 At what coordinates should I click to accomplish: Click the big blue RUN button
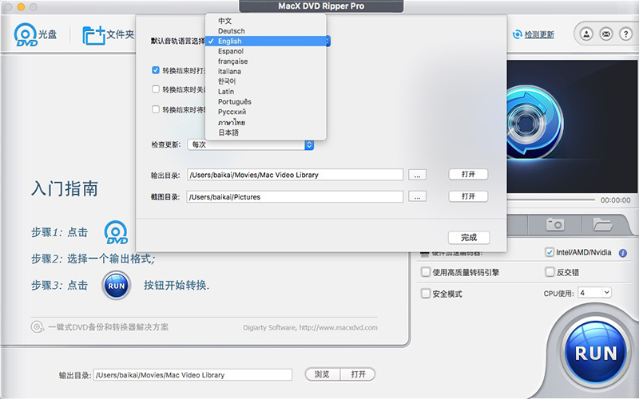[595, 353]
